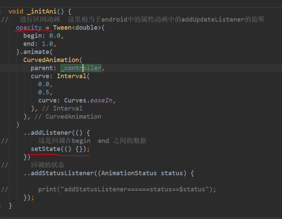This screenshot has width=282, height=219.
Task: Select the CurvedAnimation class name
Action: coord(51,60)
